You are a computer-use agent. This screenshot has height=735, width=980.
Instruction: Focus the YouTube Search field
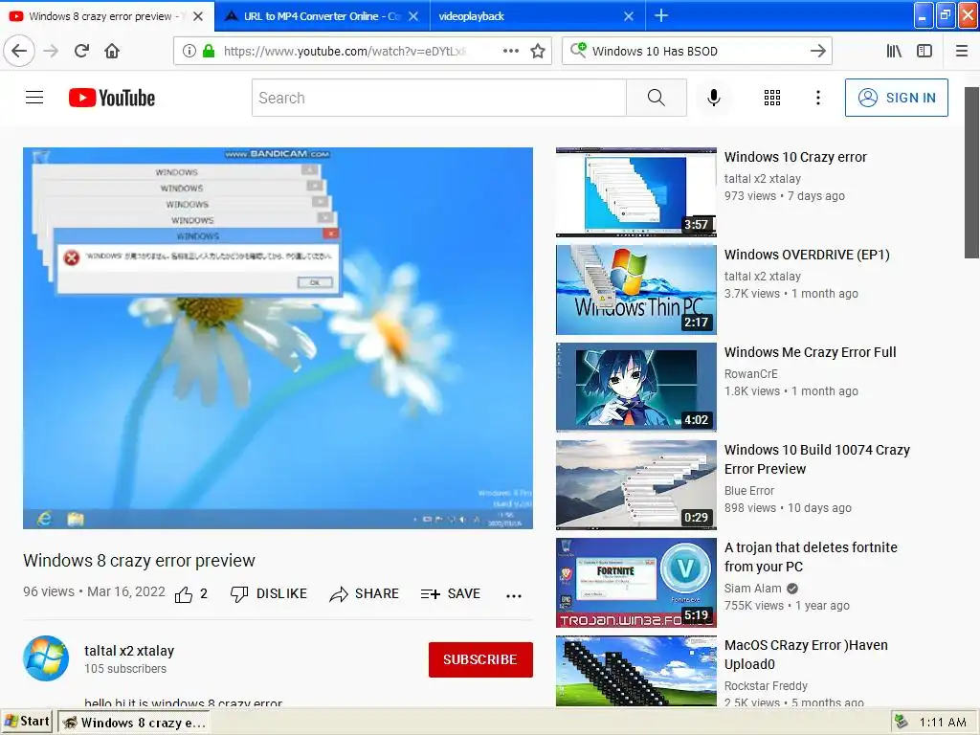tap(438, 98)
